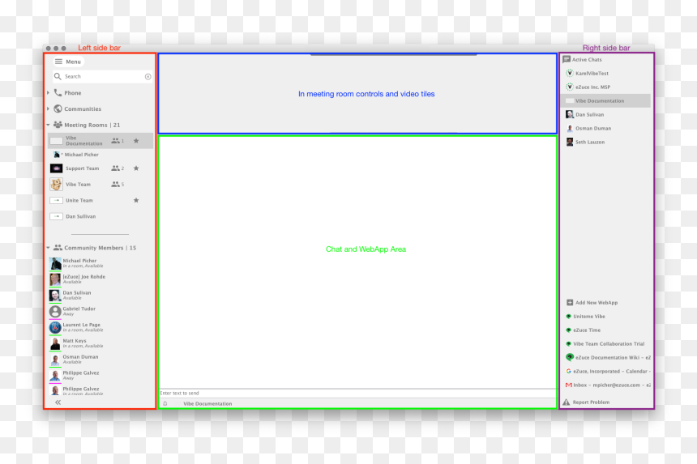This screenshot has width=697, height=464.
Task: Click the Enter text to send field
Action: [x=358, y=393]
